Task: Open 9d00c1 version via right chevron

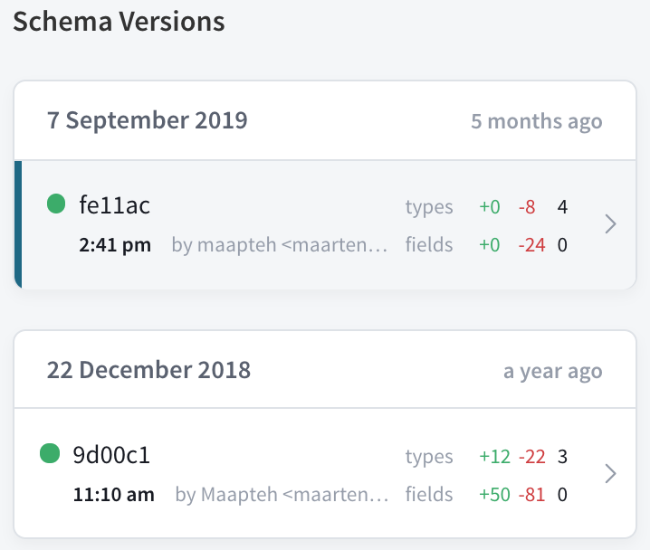Action: [x=610, y=473]
